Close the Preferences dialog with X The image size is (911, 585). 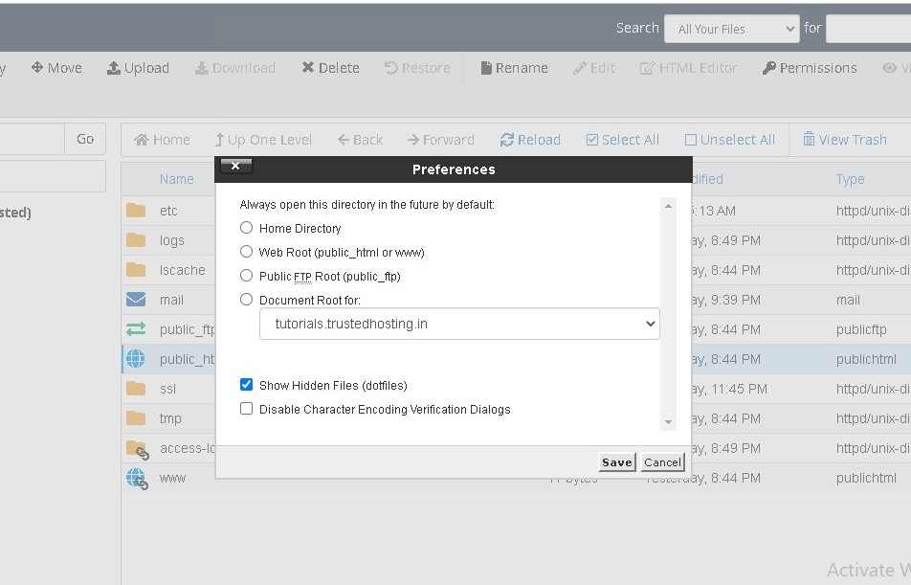(x=235, y=166)
